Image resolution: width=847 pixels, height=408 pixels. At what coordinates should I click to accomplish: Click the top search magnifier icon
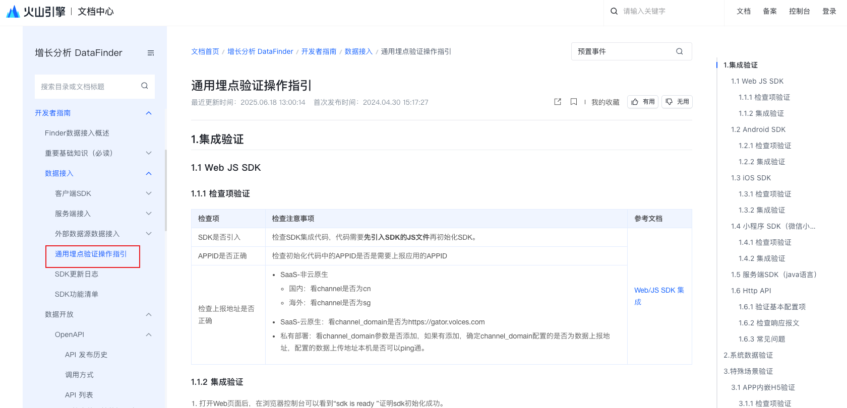pos(614,11)
